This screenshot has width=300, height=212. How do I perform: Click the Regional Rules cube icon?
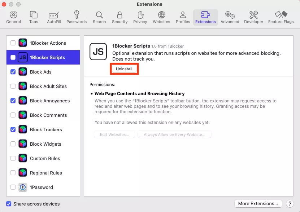(23, 173)
